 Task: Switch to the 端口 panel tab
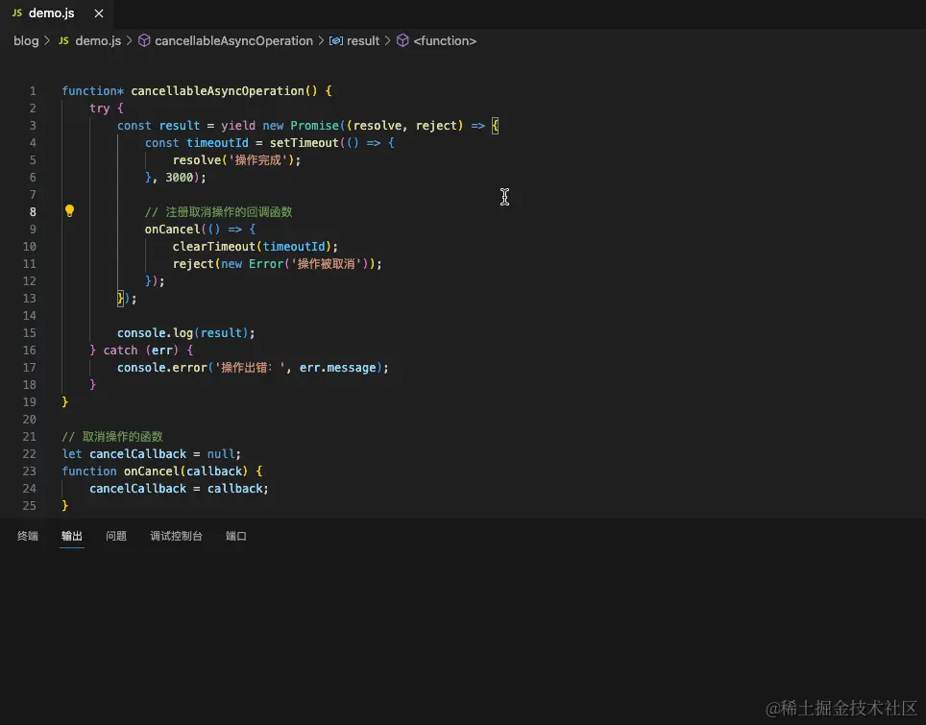[236, 536]
